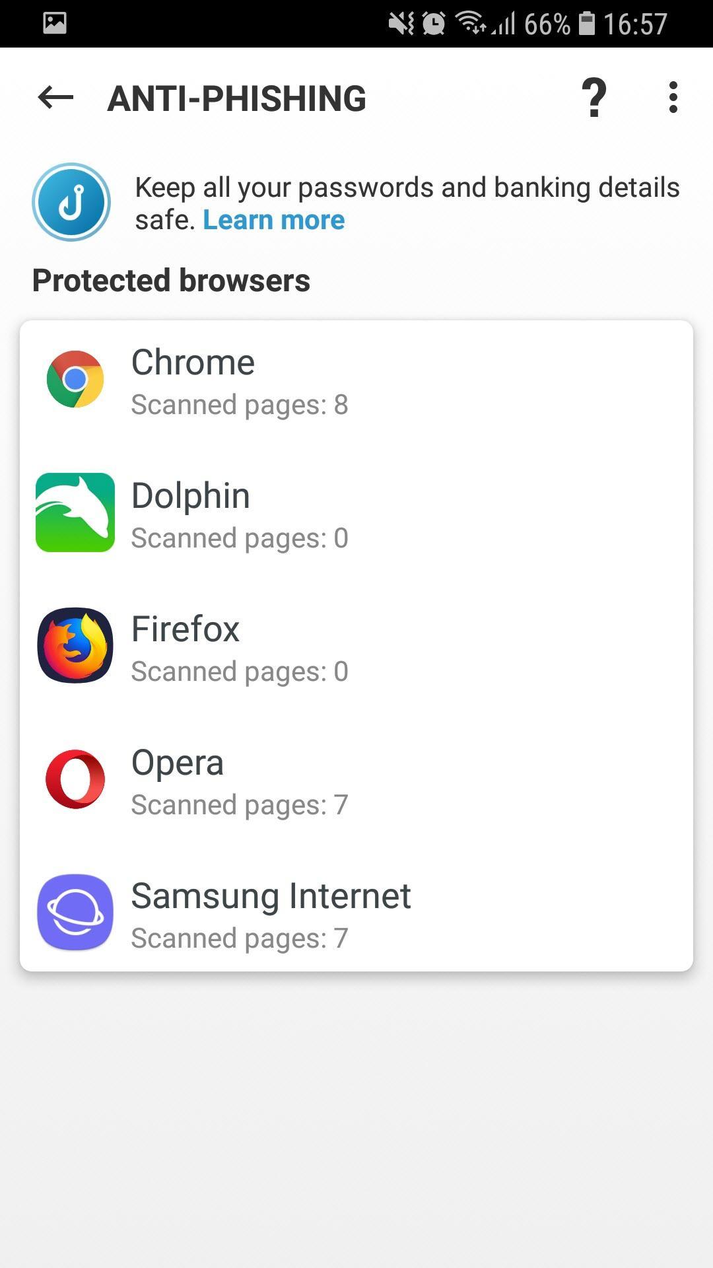Image resolution: width=713 pixels, height=1268 pixels.
Task: Tap the picture notification icon in status bar
Action: coord(55,23)
